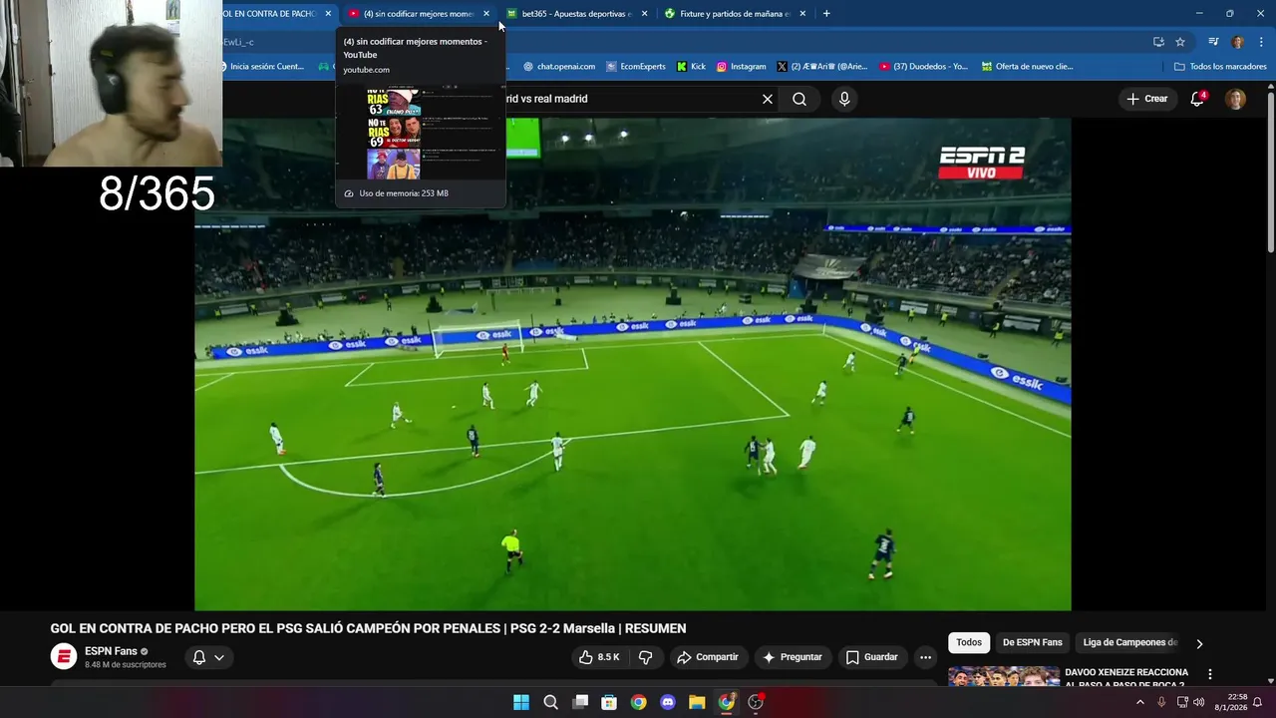Open Chrome profile avatar
The width and height of the screenshot is (1276, 718).
1237,42
